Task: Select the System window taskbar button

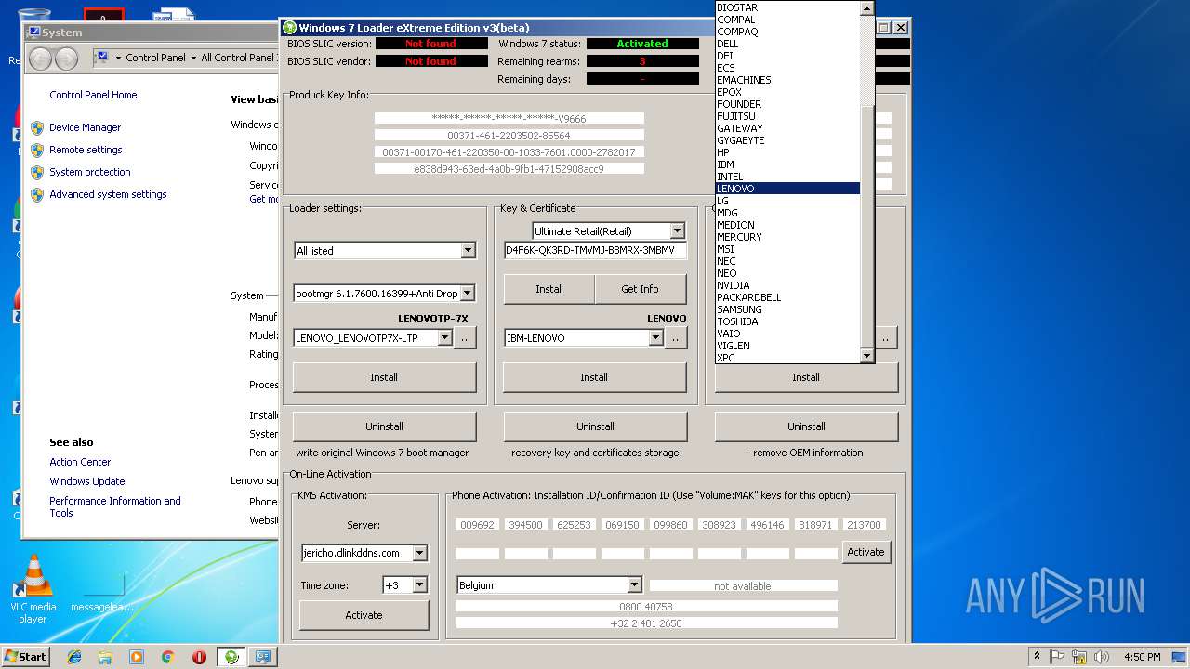Action: pos(263,657)
